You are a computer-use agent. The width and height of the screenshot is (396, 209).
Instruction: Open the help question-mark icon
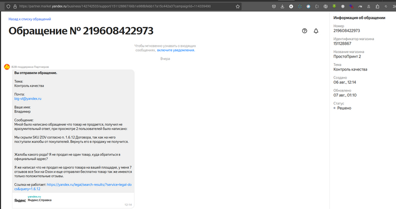coord(304,31)
